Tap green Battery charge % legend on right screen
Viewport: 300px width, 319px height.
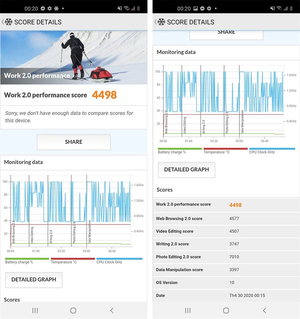point(180,151)
